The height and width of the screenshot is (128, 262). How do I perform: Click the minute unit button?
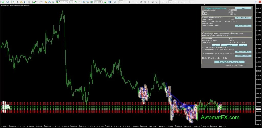pyautogui.click(x=230, y=45)
